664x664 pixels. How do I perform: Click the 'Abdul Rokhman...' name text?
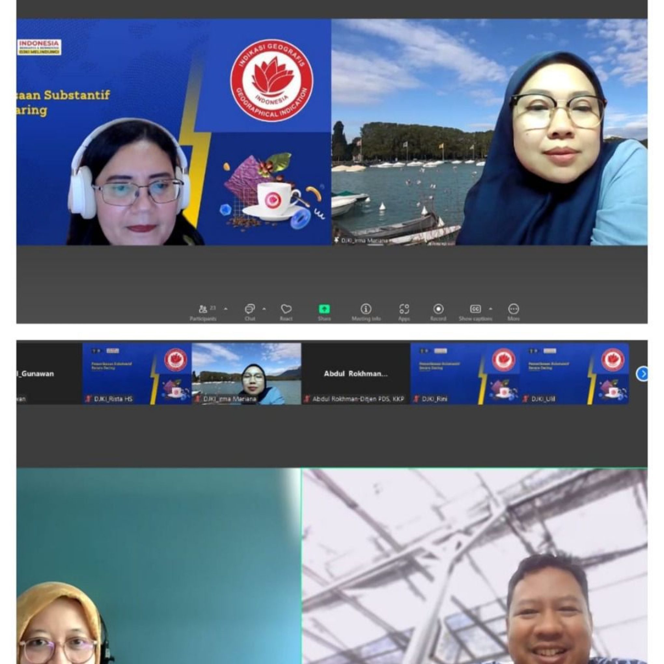click(356, 374)
